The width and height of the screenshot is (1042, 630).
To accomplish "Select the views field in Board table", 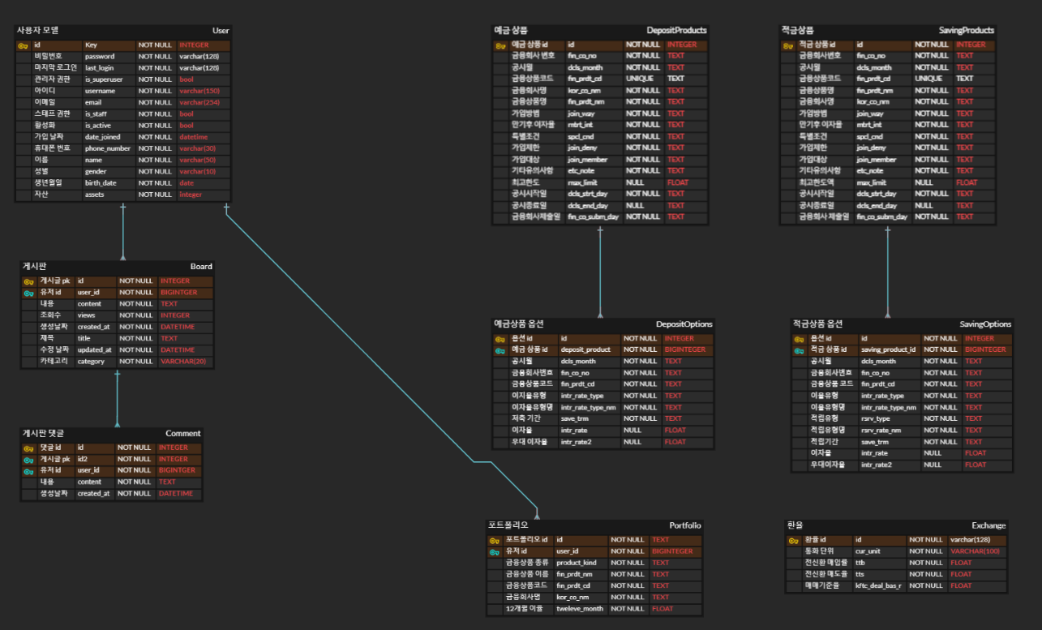I will point(87,315).
